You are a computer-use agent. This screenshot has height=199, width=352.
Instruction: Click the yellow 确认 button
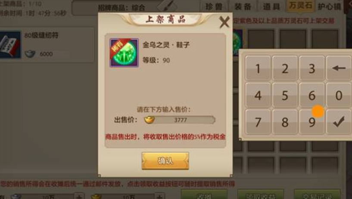pyautogui.click(x=165, y=161)
